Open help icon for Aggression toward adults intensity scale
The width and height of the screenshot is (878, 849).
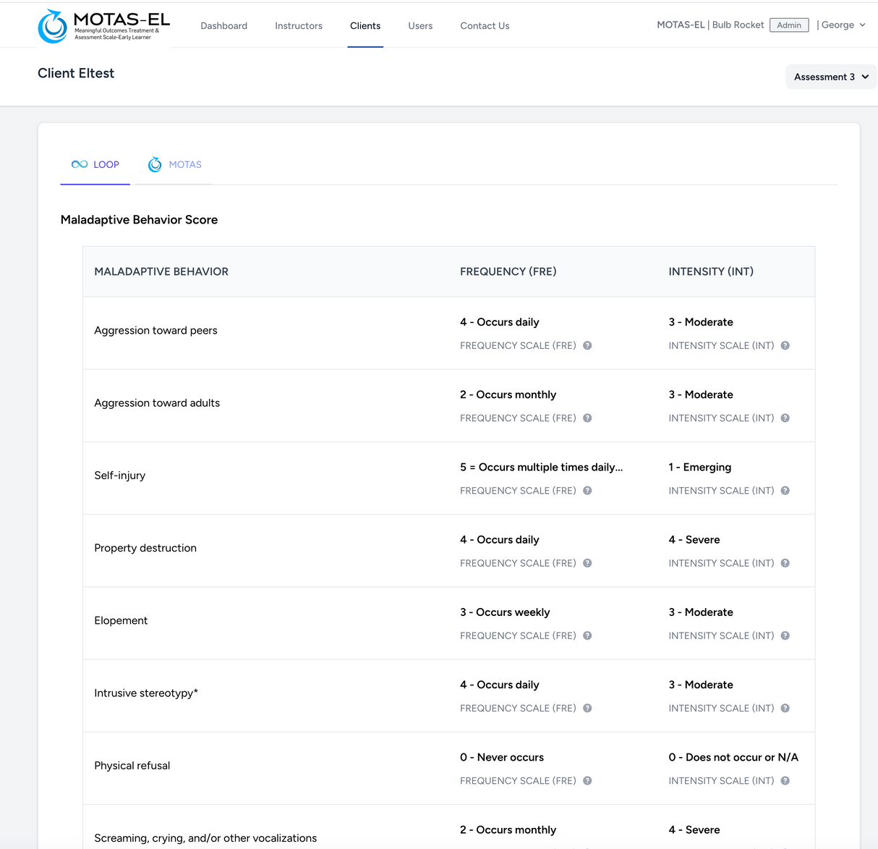pos(785,418)
